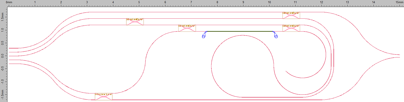404x102 pixels.
Task: Click the 1.5mm label on the vertical ruler
Action: pos(2,18)
